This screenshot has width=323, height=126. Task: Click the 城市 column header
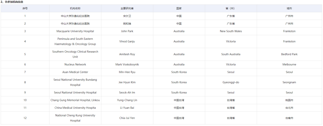289,8
